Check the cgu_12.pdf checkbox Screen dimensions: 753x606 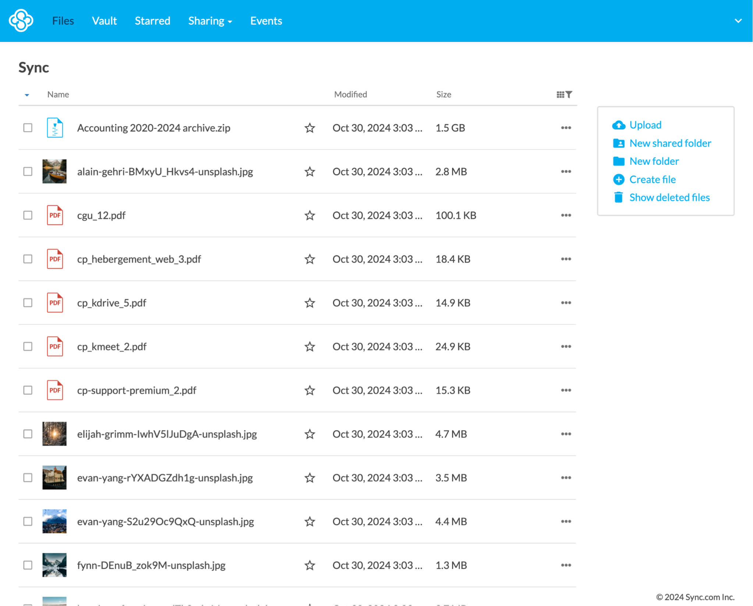point(28,215)
